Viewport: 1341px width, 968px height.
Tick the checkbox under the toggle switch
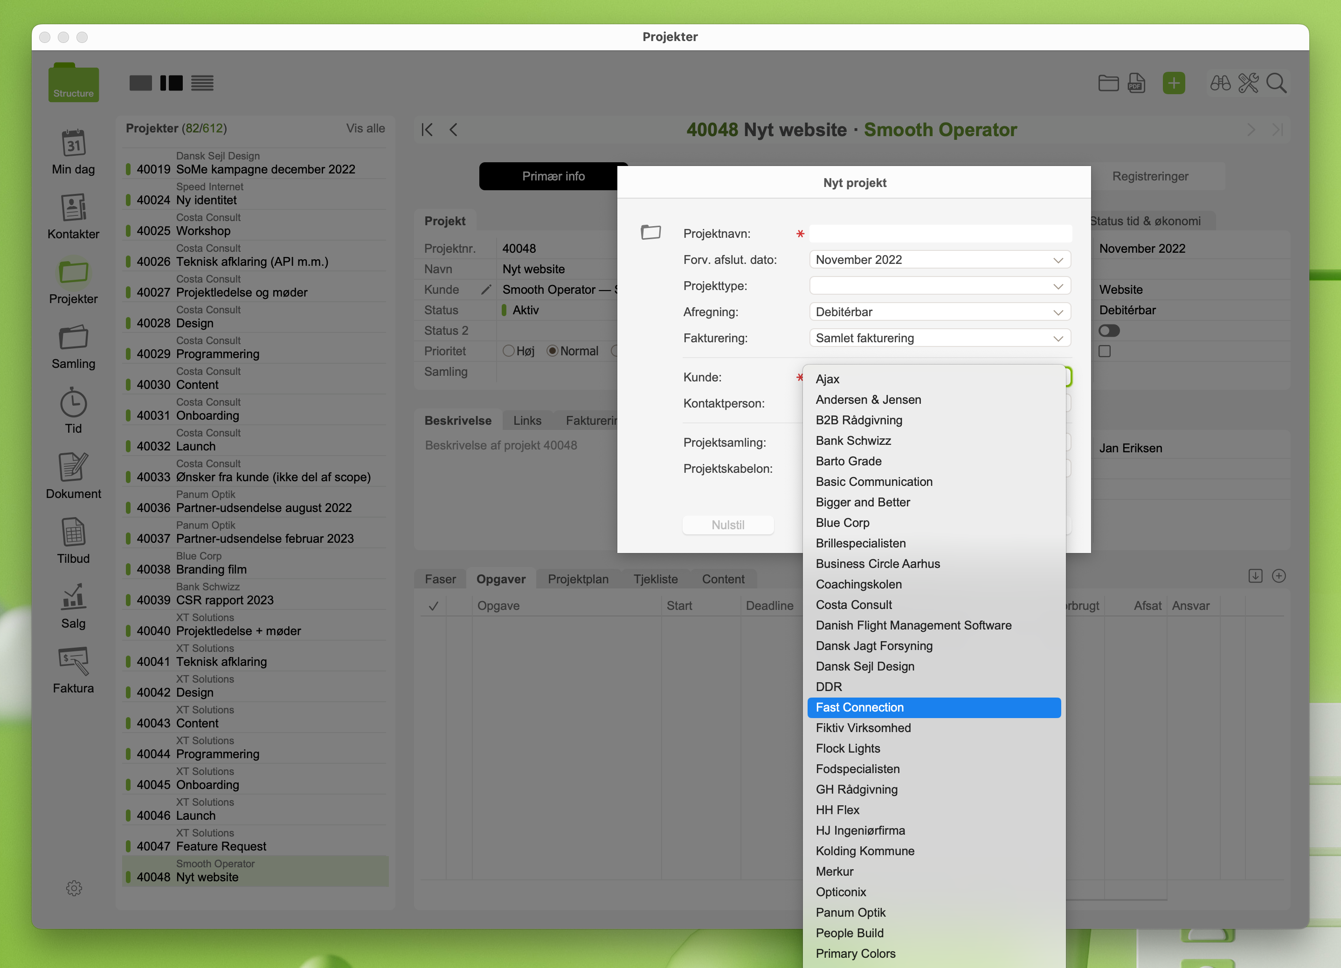[1105, 351]
